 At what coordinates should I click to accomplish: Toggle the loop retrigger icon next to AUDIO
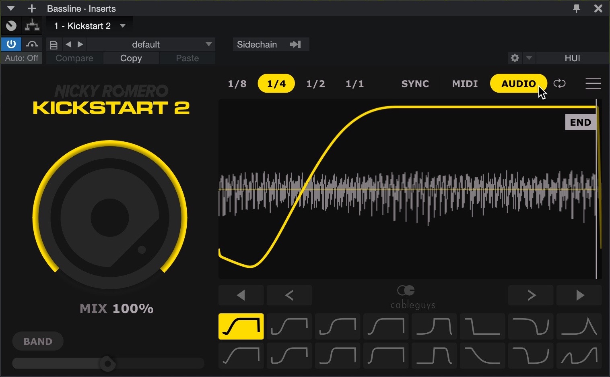coord(559,83)
